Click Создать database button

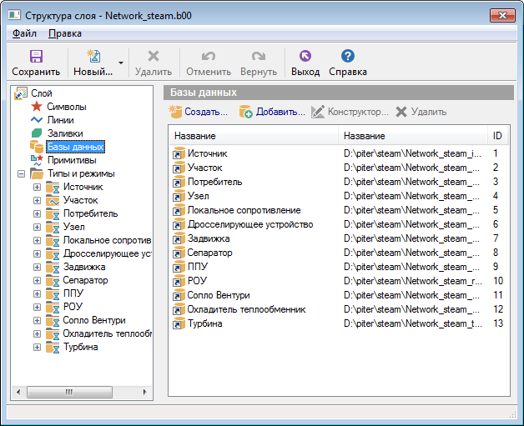198,112
